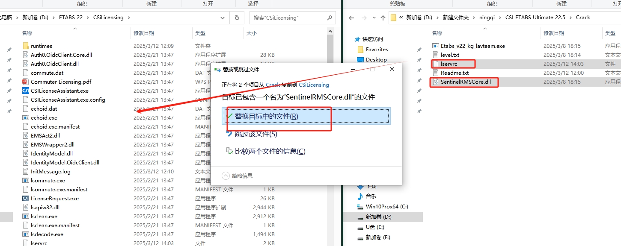This screenshot has width=621, height=246.
Task: Collapse details with the 简略信息 chevron
Action: pos(226,176)
